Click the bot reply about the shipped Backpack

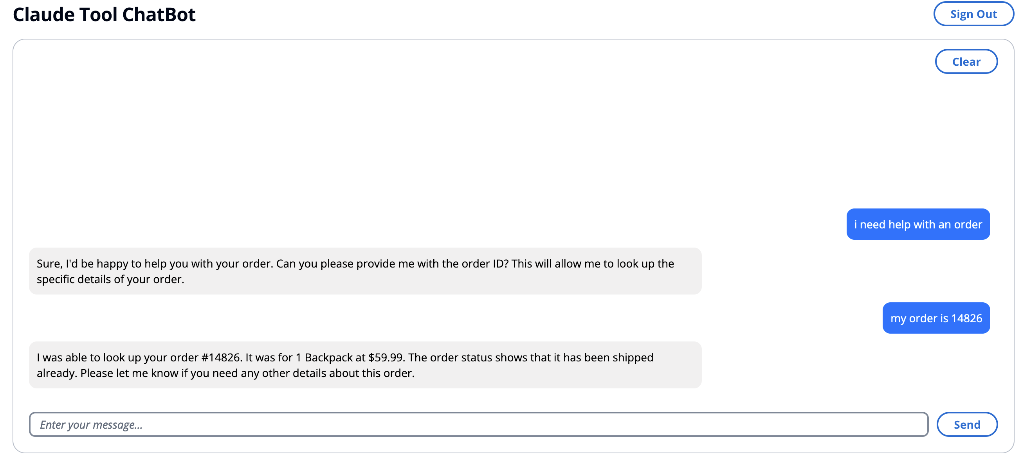[x=365, y=365]
